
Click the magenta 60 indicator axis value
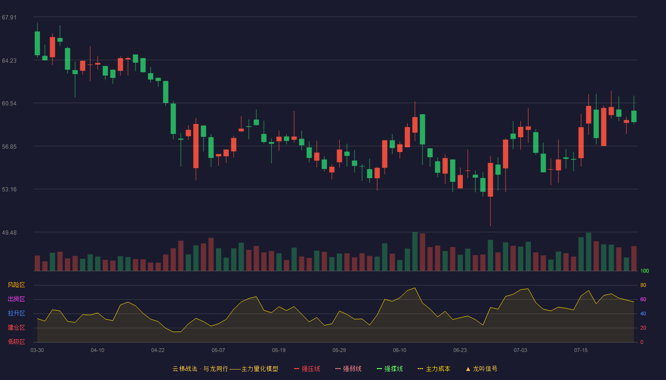point(643,299)
